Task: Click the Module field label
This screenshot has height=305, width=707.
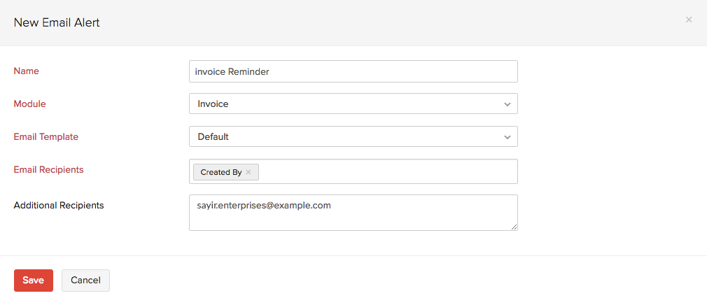Action: (30, 104)
